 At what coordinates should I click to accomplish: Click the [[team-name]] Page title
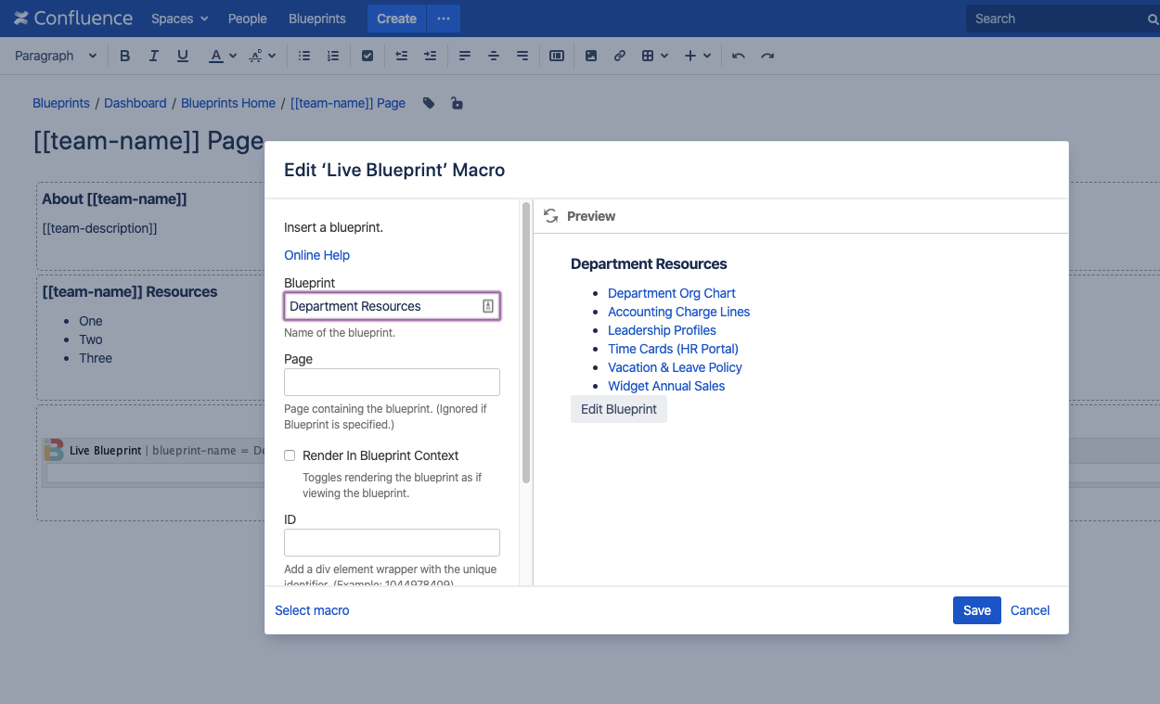pyautogui.click(x=148, y=141)
